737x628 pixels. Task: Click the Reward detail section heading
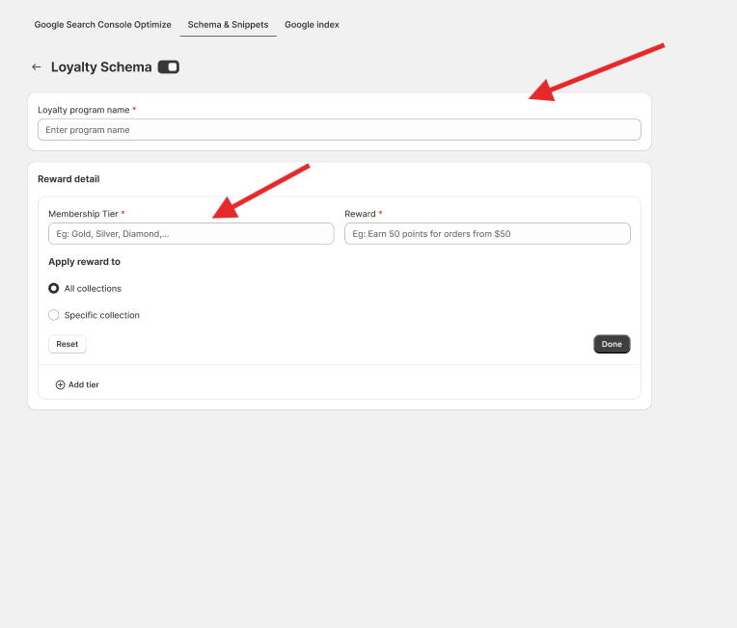(68, 179)
